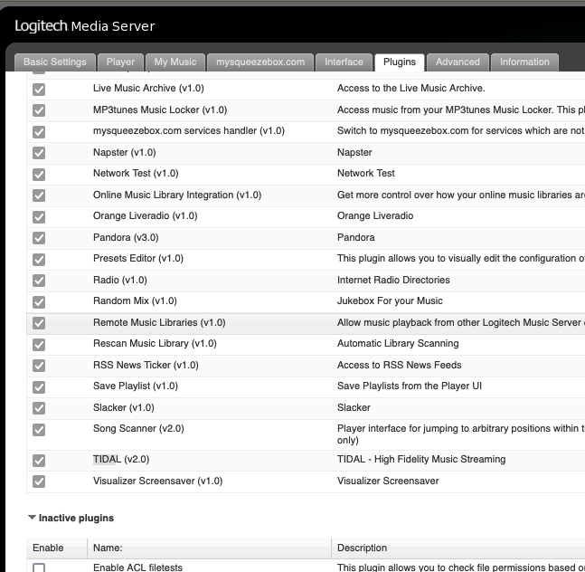Select the Plugins tab
585x572 pixels.
pyautogui.click(x=400, y=62)
